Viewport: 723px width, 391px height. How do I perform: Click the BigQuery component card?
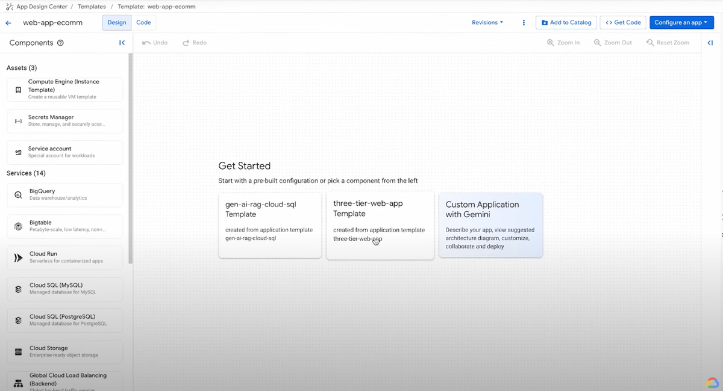click(x=64, y=195)
